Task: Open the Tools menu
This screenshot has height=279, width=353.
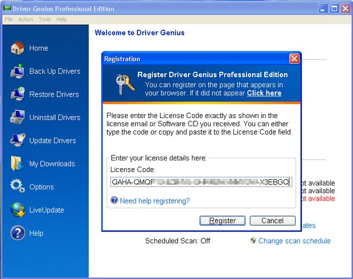Action: point(45,19)
